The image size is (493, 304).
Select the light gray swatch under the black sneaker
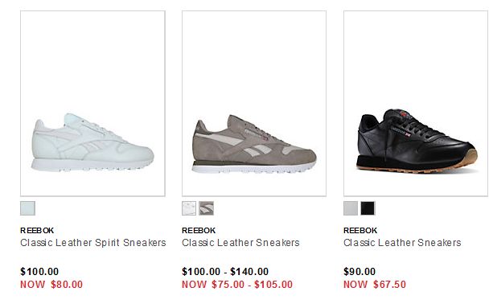point(351,208)
